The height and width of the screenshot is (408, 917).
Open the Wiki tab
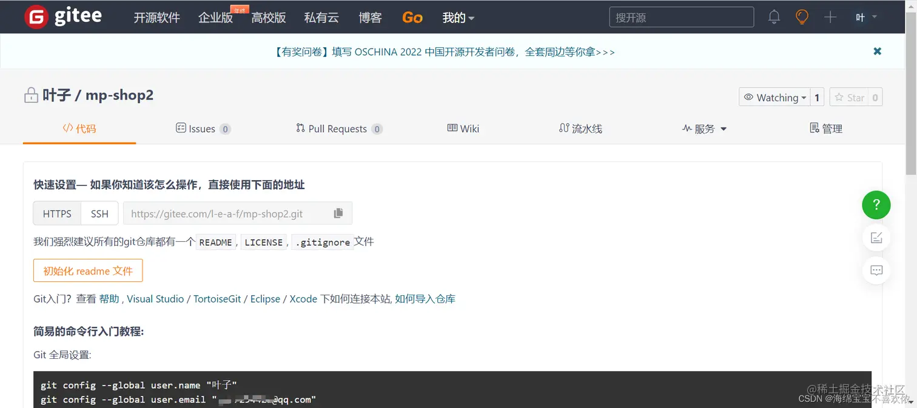pyautogui.click(x=463, y=129)
